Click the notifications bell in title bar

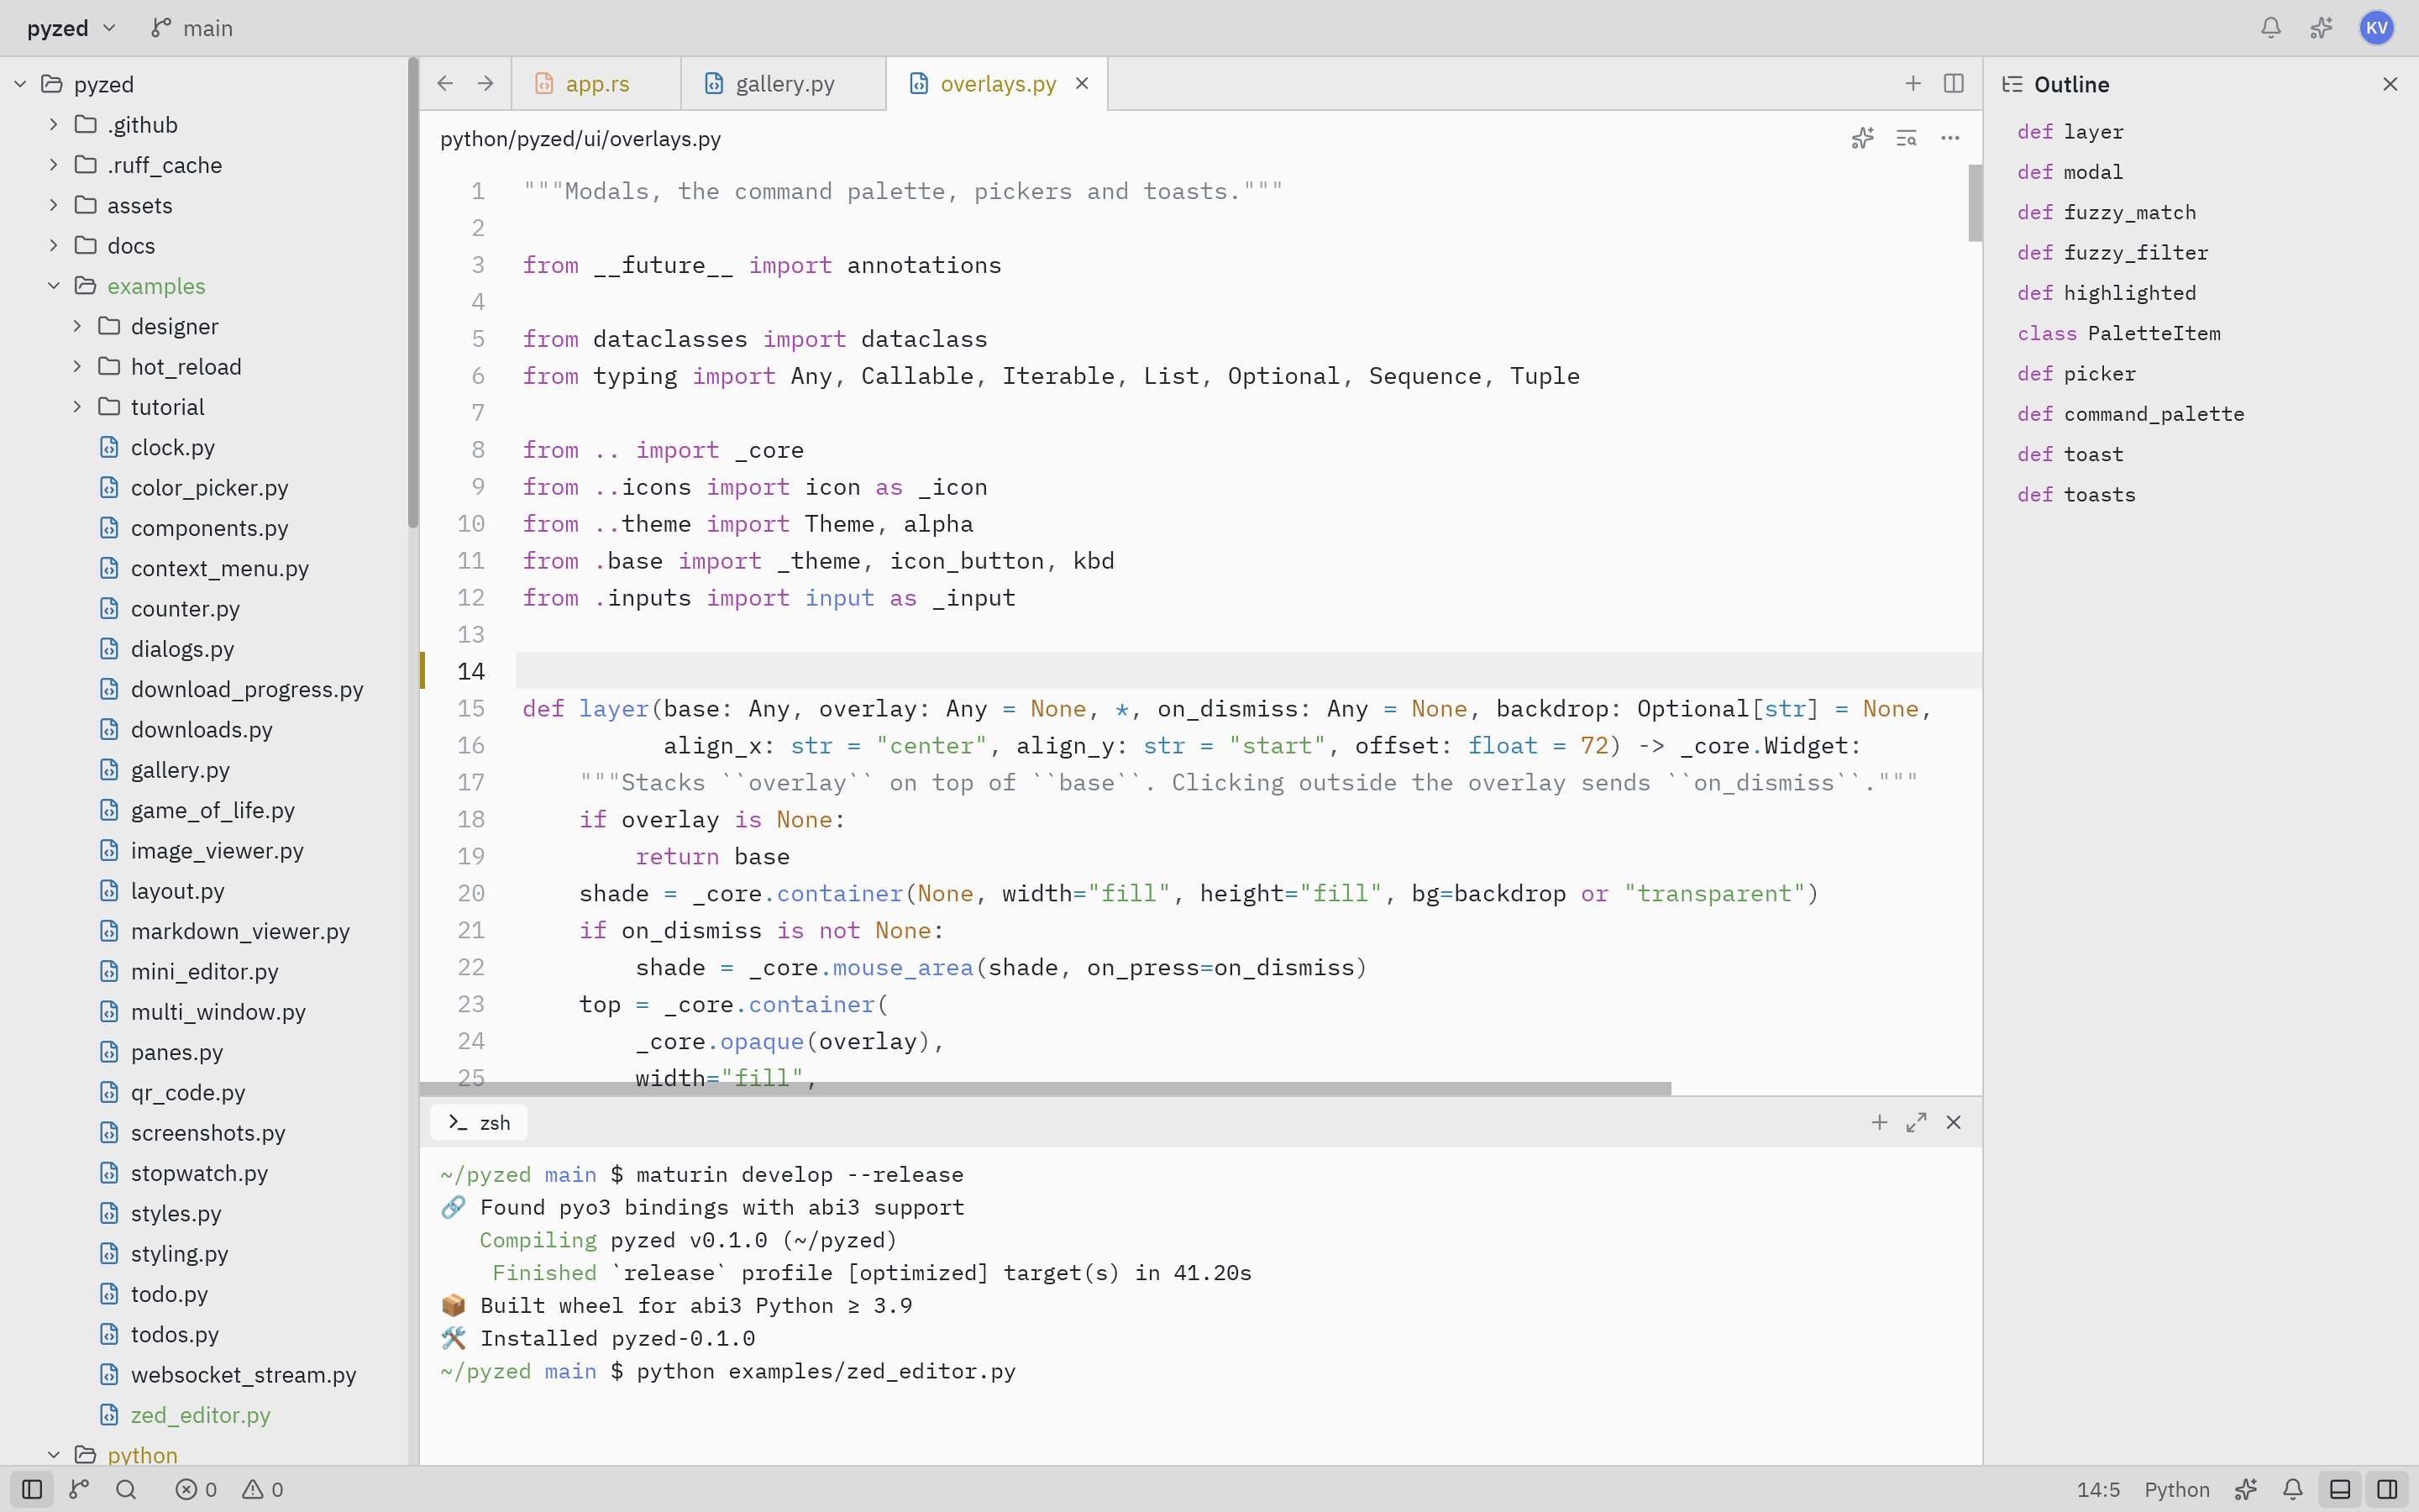click(2270, 28)
